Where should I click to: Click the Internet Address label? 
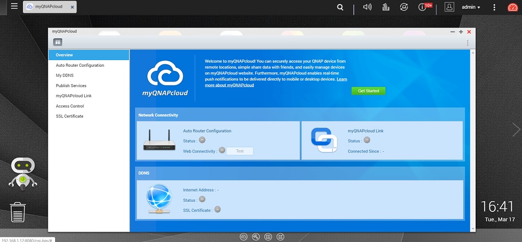pyautogui.click(x=199, y=190)
